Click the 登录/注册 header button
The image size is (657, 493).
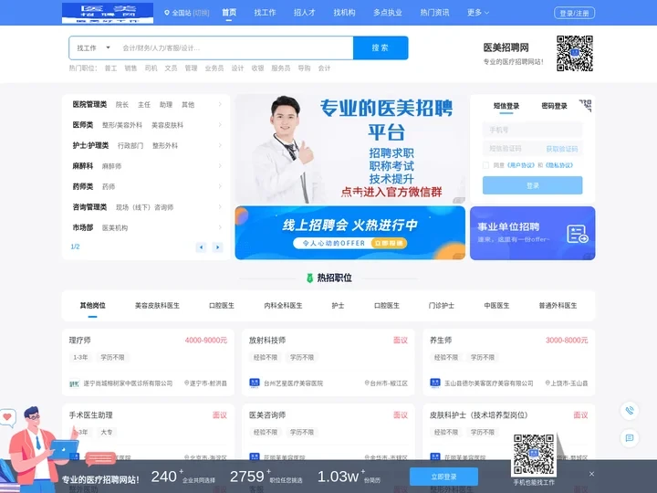(x=574, y=13)
